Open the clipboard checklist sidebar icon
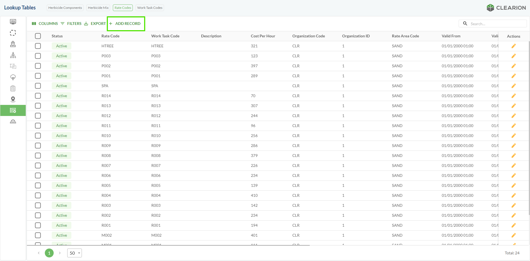530x261 pixels. tap(13, 88)
